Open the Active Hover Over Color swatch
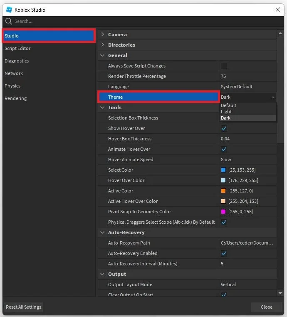287x317 pixels. coord(223,201)
